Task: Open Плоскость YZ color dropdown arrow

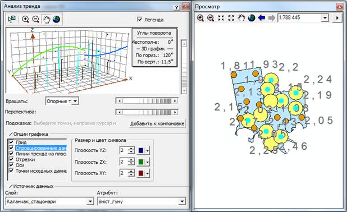Action: (147, 150)
